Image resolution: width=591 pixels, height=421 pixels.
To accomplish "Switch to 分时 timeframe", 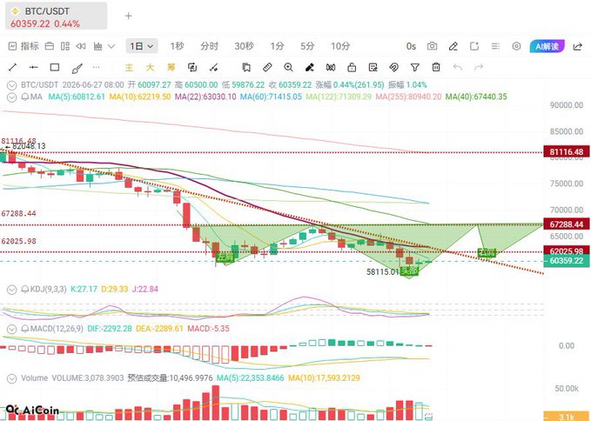I will point(209,46).
